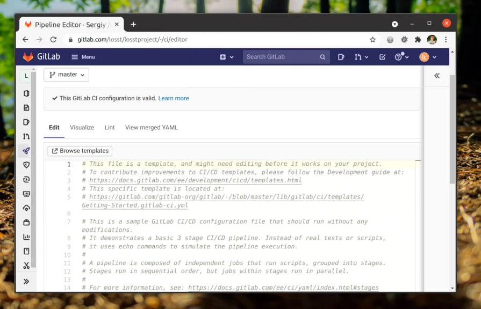Image resolution: width=481 pixels, height=309 pixels.
Task: Click the Browse templates button
Action: pyautogui.click(x=80, y=151)
